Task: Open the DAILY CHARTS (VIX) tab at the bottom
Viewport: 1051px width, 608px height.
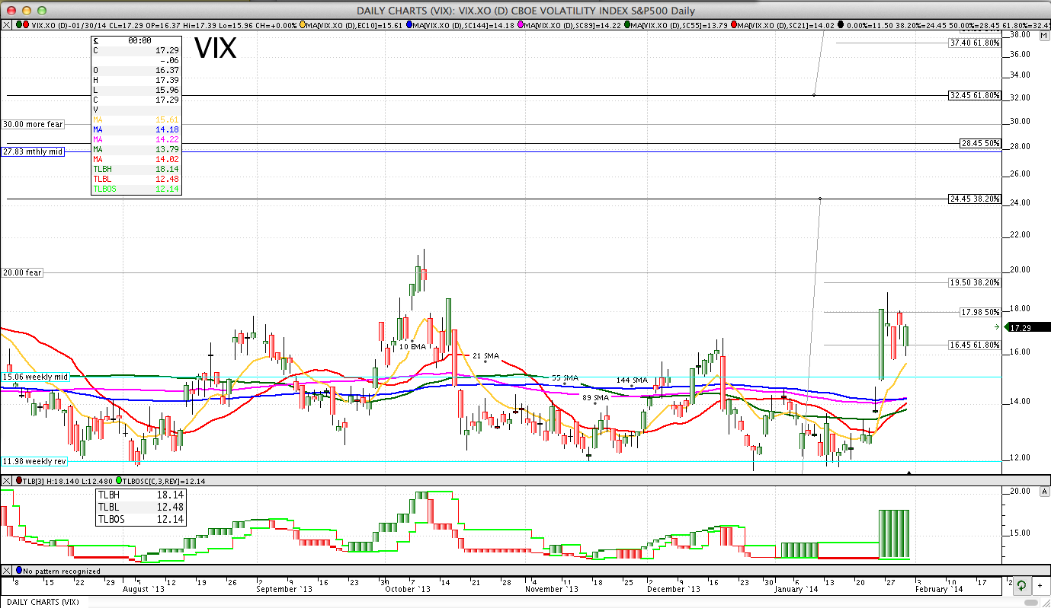Action: (43, 602)
